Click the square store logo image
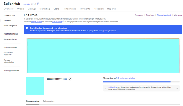Screen dimensions: 183x106 [35, 86]
